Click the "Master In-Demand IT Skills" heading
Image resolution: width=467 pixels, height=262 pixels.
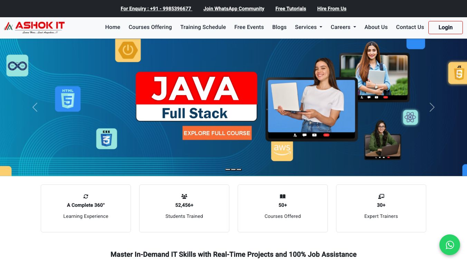tap(233, 254)
